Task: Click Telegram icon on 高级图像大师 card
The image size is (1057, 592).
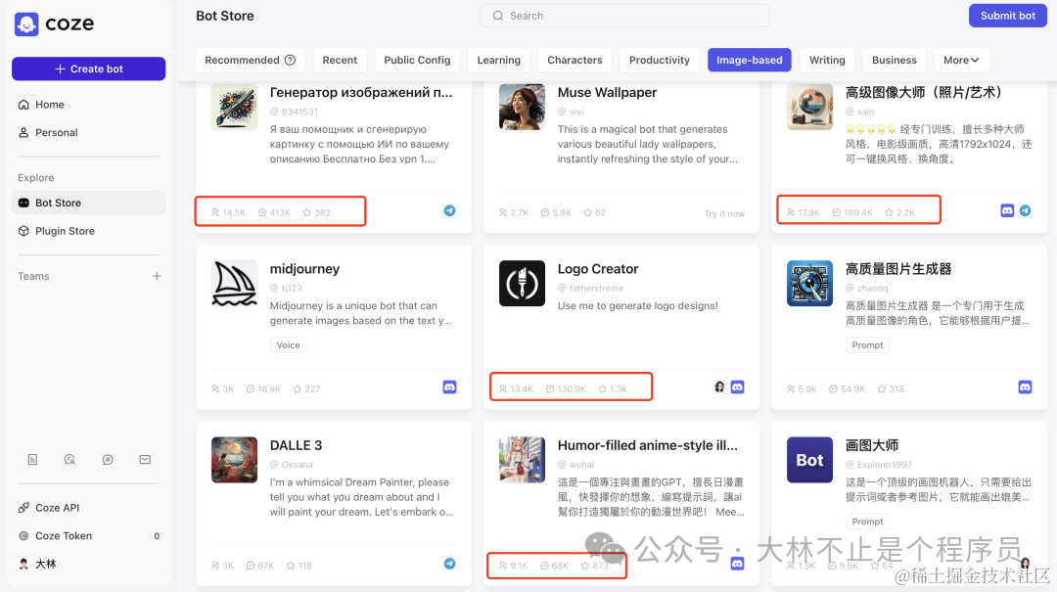Action: click(1026, 211)
